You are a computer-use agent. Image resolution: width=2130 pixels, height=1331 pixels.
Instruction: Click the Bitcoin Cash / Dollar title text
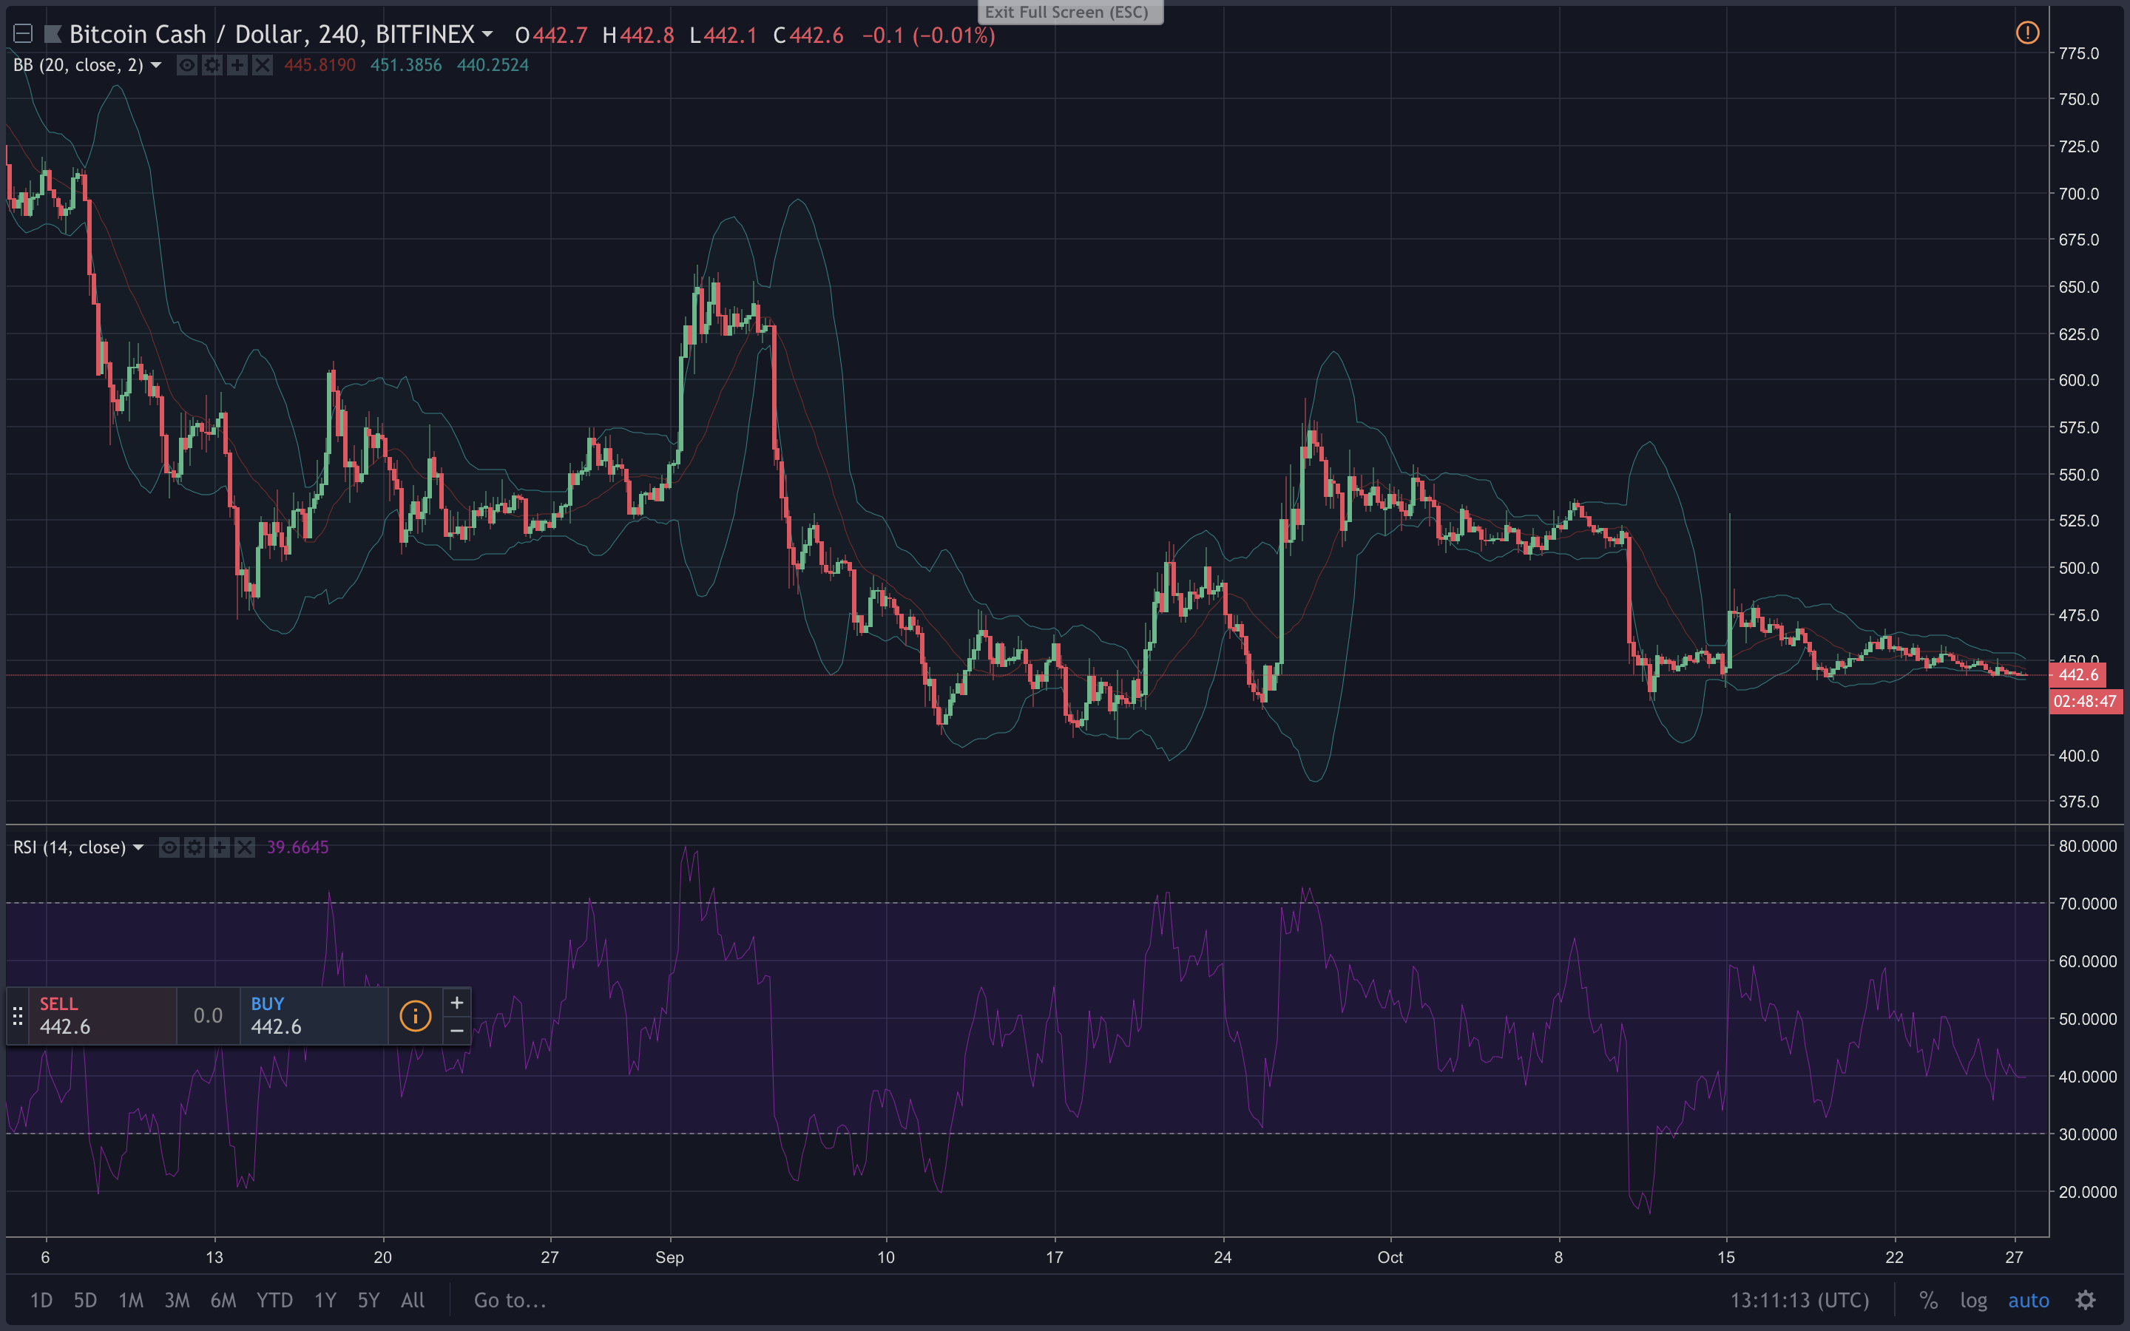point(187,34)
